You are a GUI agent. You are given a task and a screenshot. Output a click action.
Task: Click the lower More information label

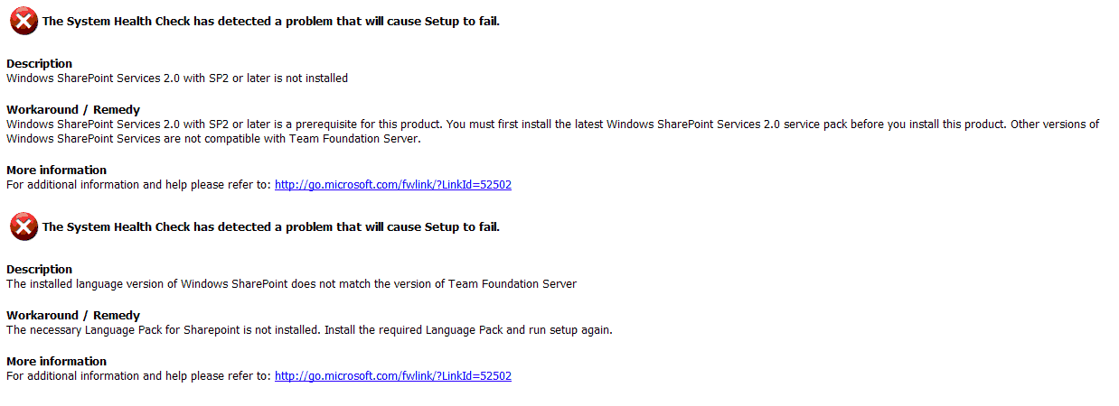(56, 362)
